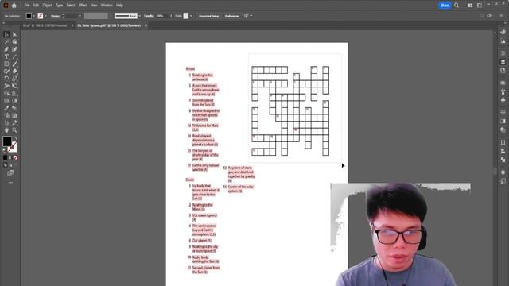Open the Arrange Documents dropdown

tap(470, 6)
